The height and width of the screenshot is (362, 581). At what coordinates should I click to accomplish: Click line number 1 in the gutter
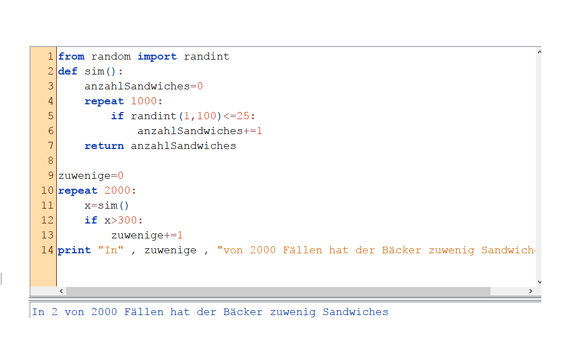pos(50,56)
